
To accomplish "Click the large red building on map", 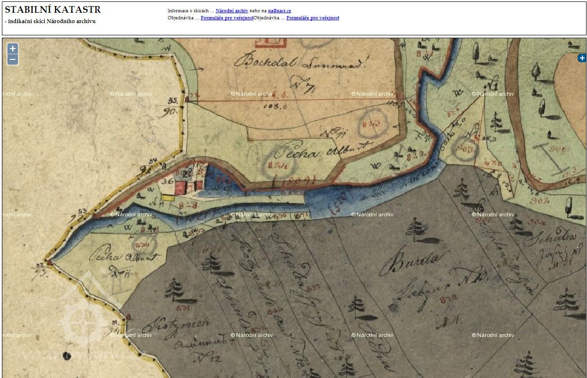I will pyautogui.click(x=181, y=188).
